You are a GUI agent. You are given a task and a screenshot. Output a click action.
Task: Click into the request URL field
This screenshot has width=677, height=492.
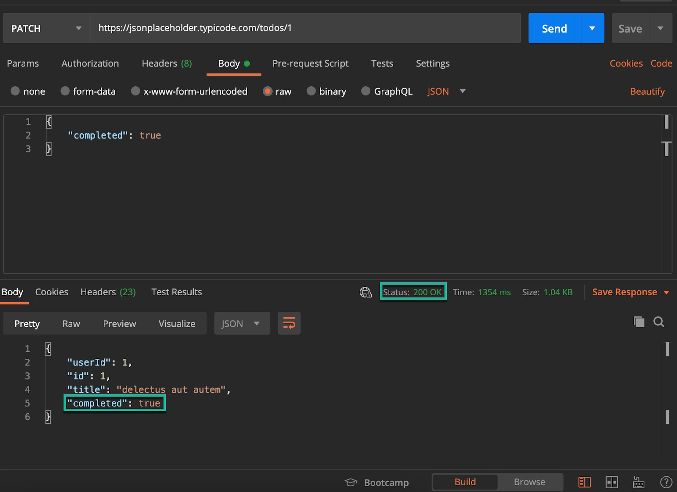point(305,28)
